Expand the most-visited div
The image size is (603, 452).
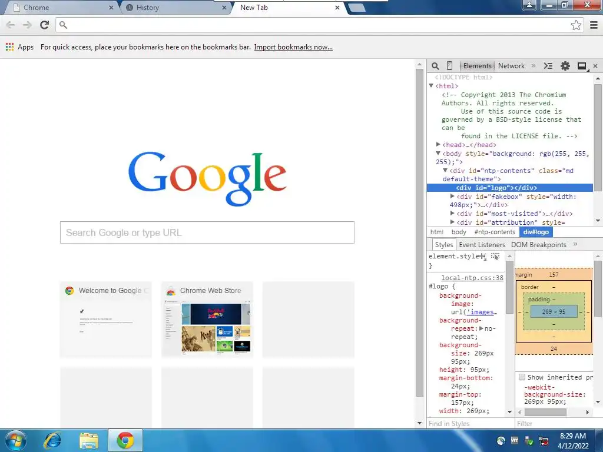point(452,213)
